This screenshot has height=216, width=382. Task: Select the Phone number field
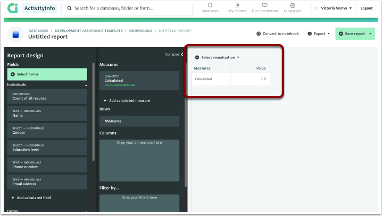[x=47, y=165]
